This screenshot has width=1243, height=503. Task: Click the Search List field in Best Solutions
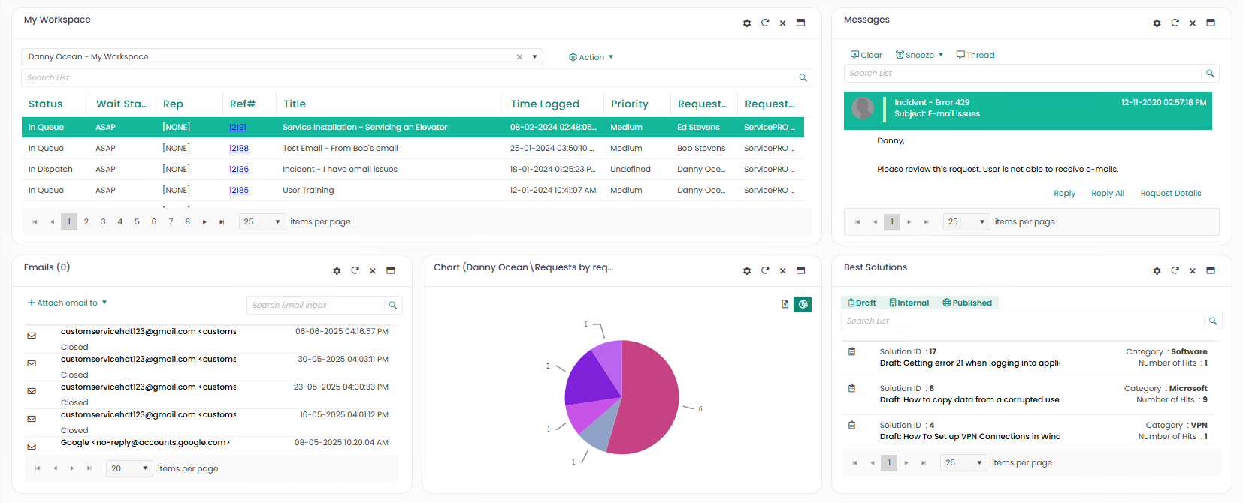(x=1021, y=321)
